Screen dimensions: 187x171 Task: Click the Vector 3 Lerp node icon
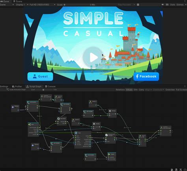pyautogui.click(x=140, y=136)
